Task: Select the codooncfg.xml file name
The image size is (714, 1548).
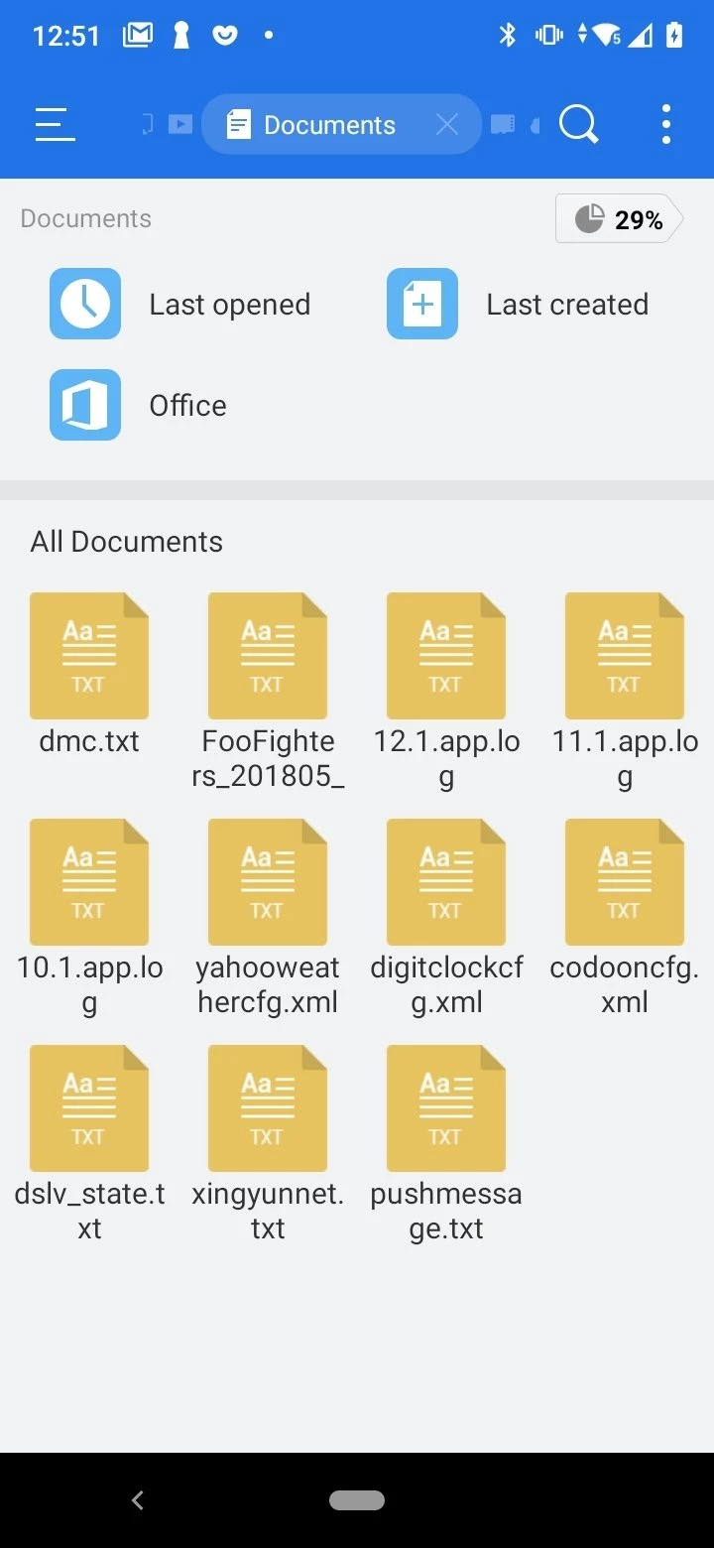Action: pyautogui.click(x=625, y=985)
